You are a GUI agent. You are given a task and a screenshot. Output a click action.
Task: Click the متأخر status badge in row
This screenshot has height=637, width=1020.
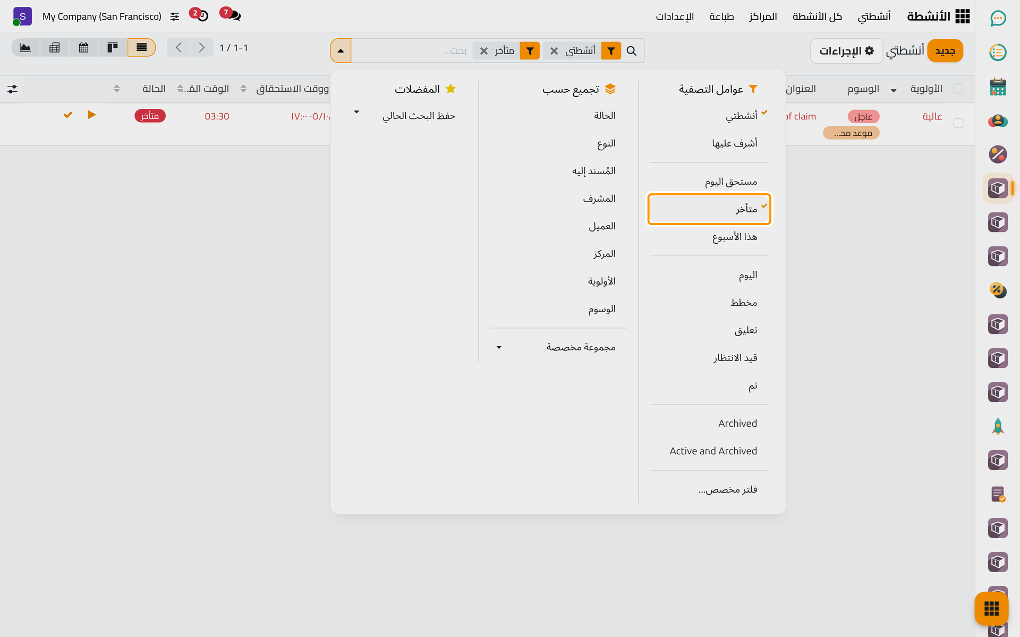point(150,116)
